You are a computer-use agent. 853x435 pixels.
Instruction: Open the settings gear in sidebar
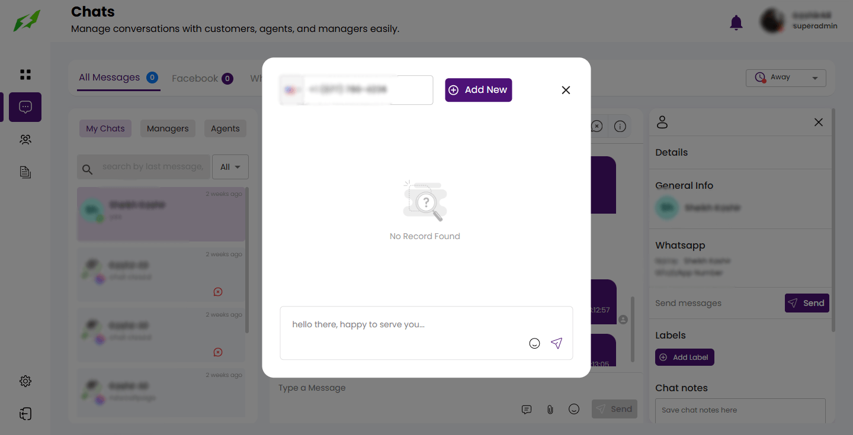(x=25, y=381)
